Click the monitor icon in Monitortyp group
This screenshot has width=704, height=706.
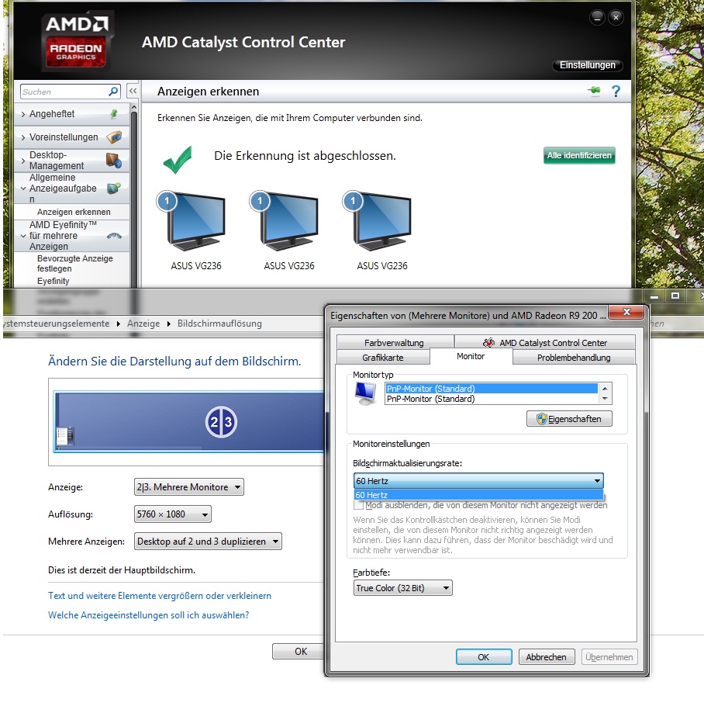point(365,393)
